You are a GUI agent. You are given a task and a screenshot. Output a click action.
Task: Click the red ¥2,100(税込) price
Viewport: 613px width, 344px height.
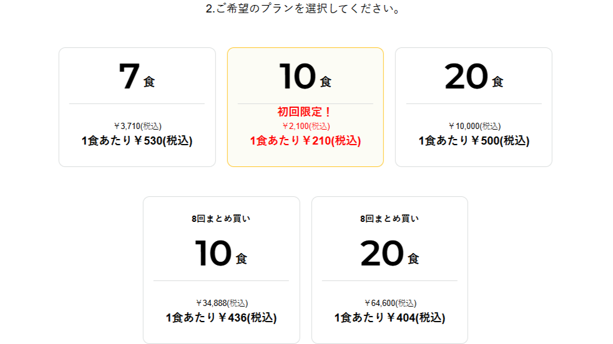click(x=305, y=127)
